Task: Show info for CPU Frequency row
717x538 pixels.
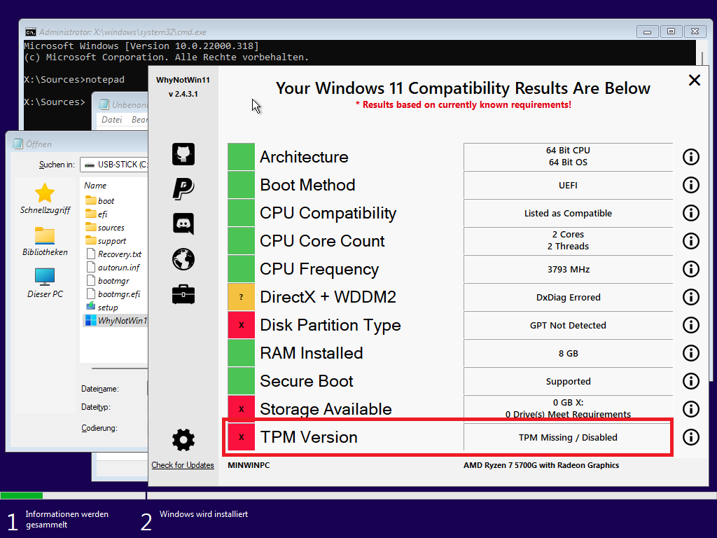Action: point(691,269)
